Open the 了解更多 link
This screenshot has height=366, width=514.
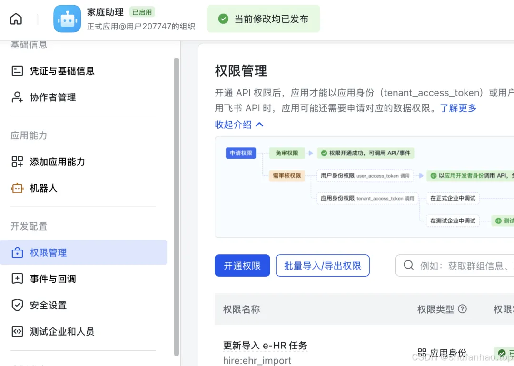click(458, 108)
